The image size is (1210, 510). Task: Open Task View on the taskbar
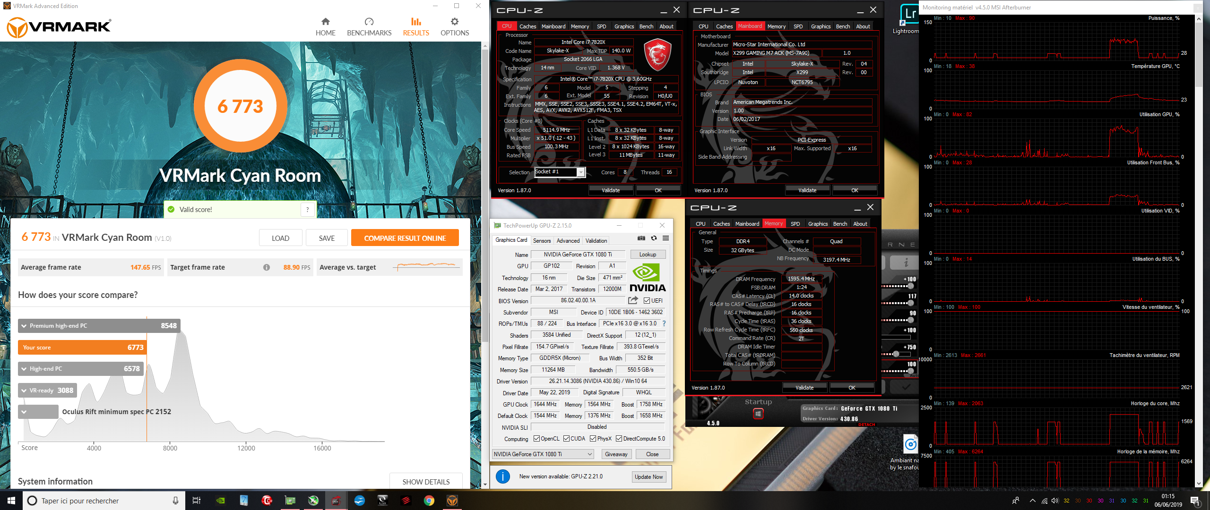197,501
